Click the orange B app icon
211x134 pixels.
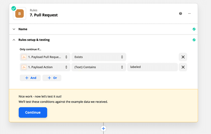(x=20, y=14)
